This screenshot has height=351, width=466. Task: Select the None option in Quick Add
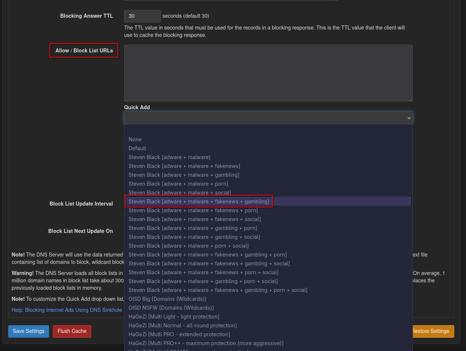[x=268, y=140]
